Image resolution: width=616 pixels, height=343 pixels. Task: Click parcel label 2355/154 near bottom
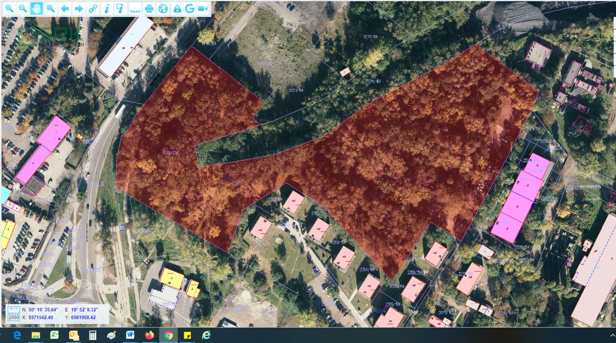click(393, 304)
